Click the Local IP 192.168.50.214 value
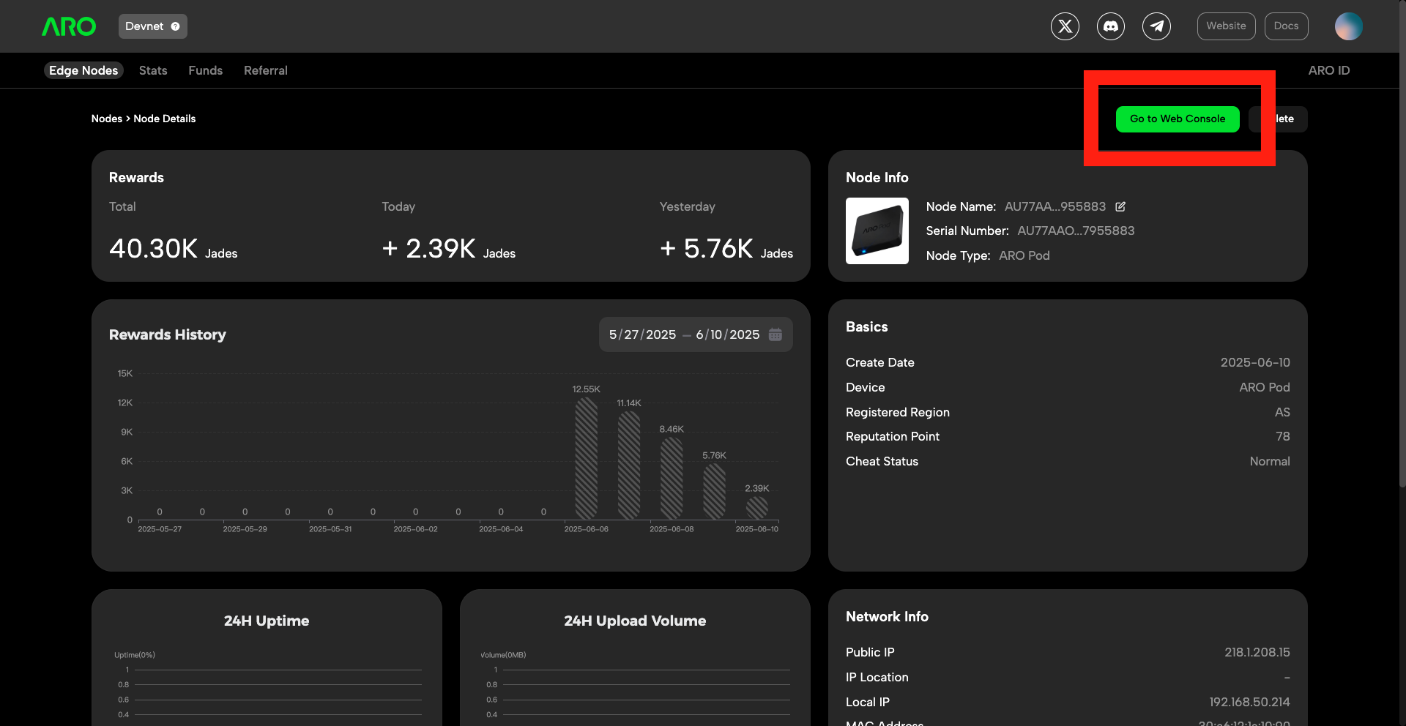The image size is (1406, 726). pos(1249,702)
